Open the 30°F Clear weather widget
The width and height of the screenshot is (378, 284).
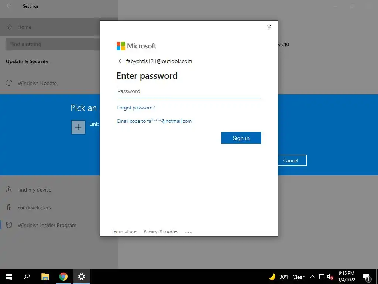coord(286,277)
